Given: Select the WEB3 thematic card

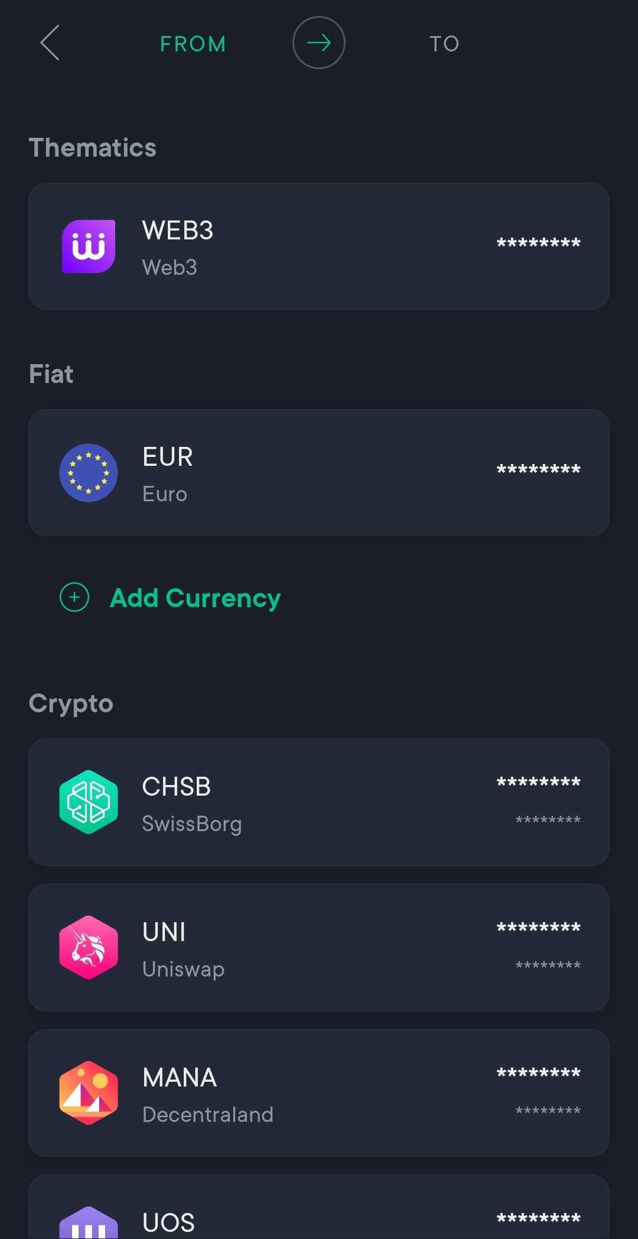Looking at the screenshot, I should (x=319, y=246).
